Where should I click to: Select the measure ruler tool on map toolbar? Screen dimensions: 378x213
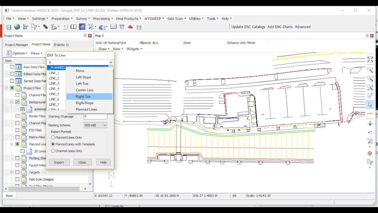(370, 114)
